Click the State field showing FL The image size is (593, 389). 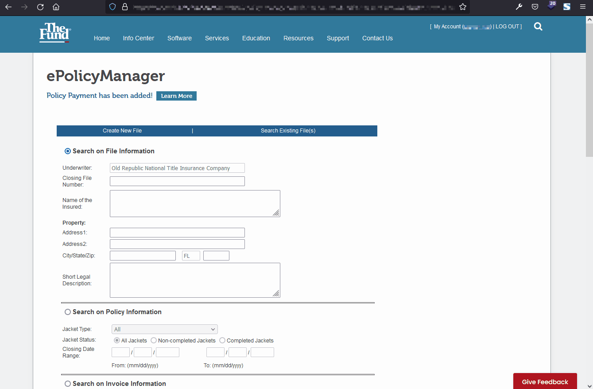191,256
